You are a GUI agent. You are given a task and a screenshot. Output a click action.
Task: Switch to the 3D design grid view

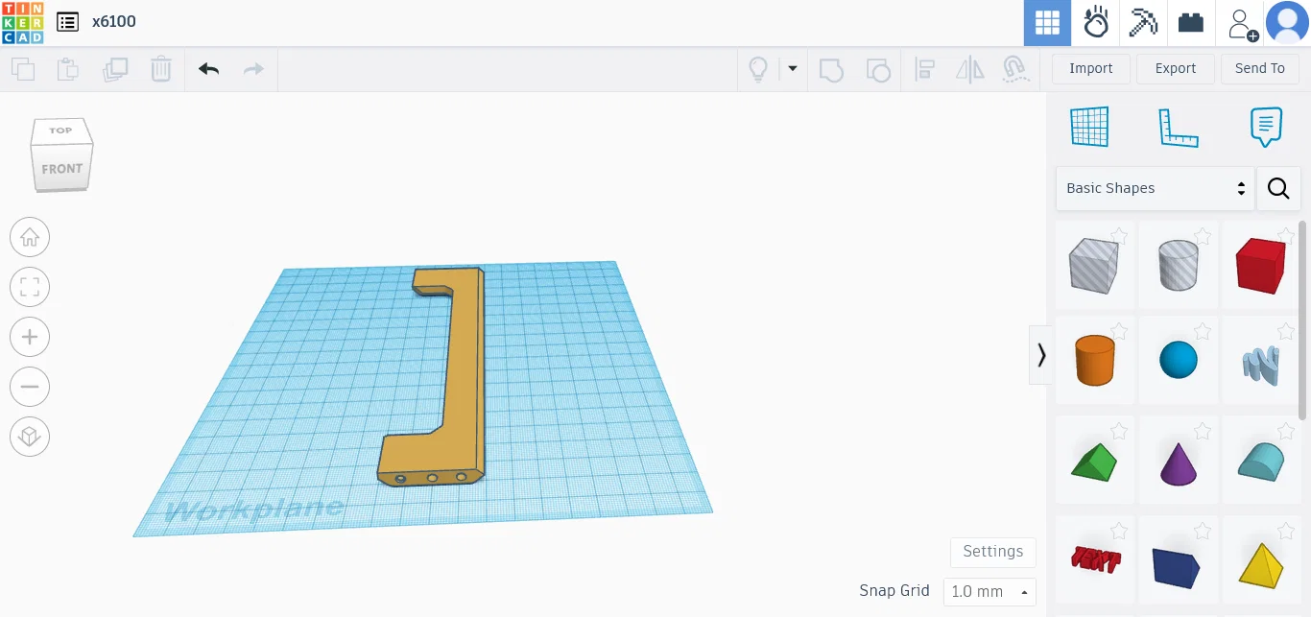1047,23
